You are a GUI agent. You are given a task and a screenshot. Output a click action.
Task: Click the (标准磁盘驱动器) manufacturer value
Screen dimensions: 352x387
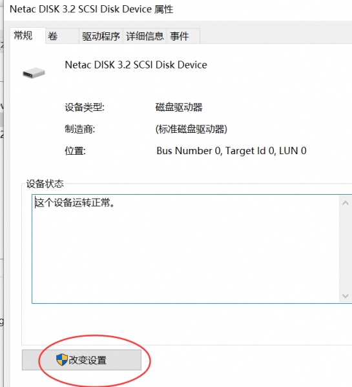[x=191, y=129]
